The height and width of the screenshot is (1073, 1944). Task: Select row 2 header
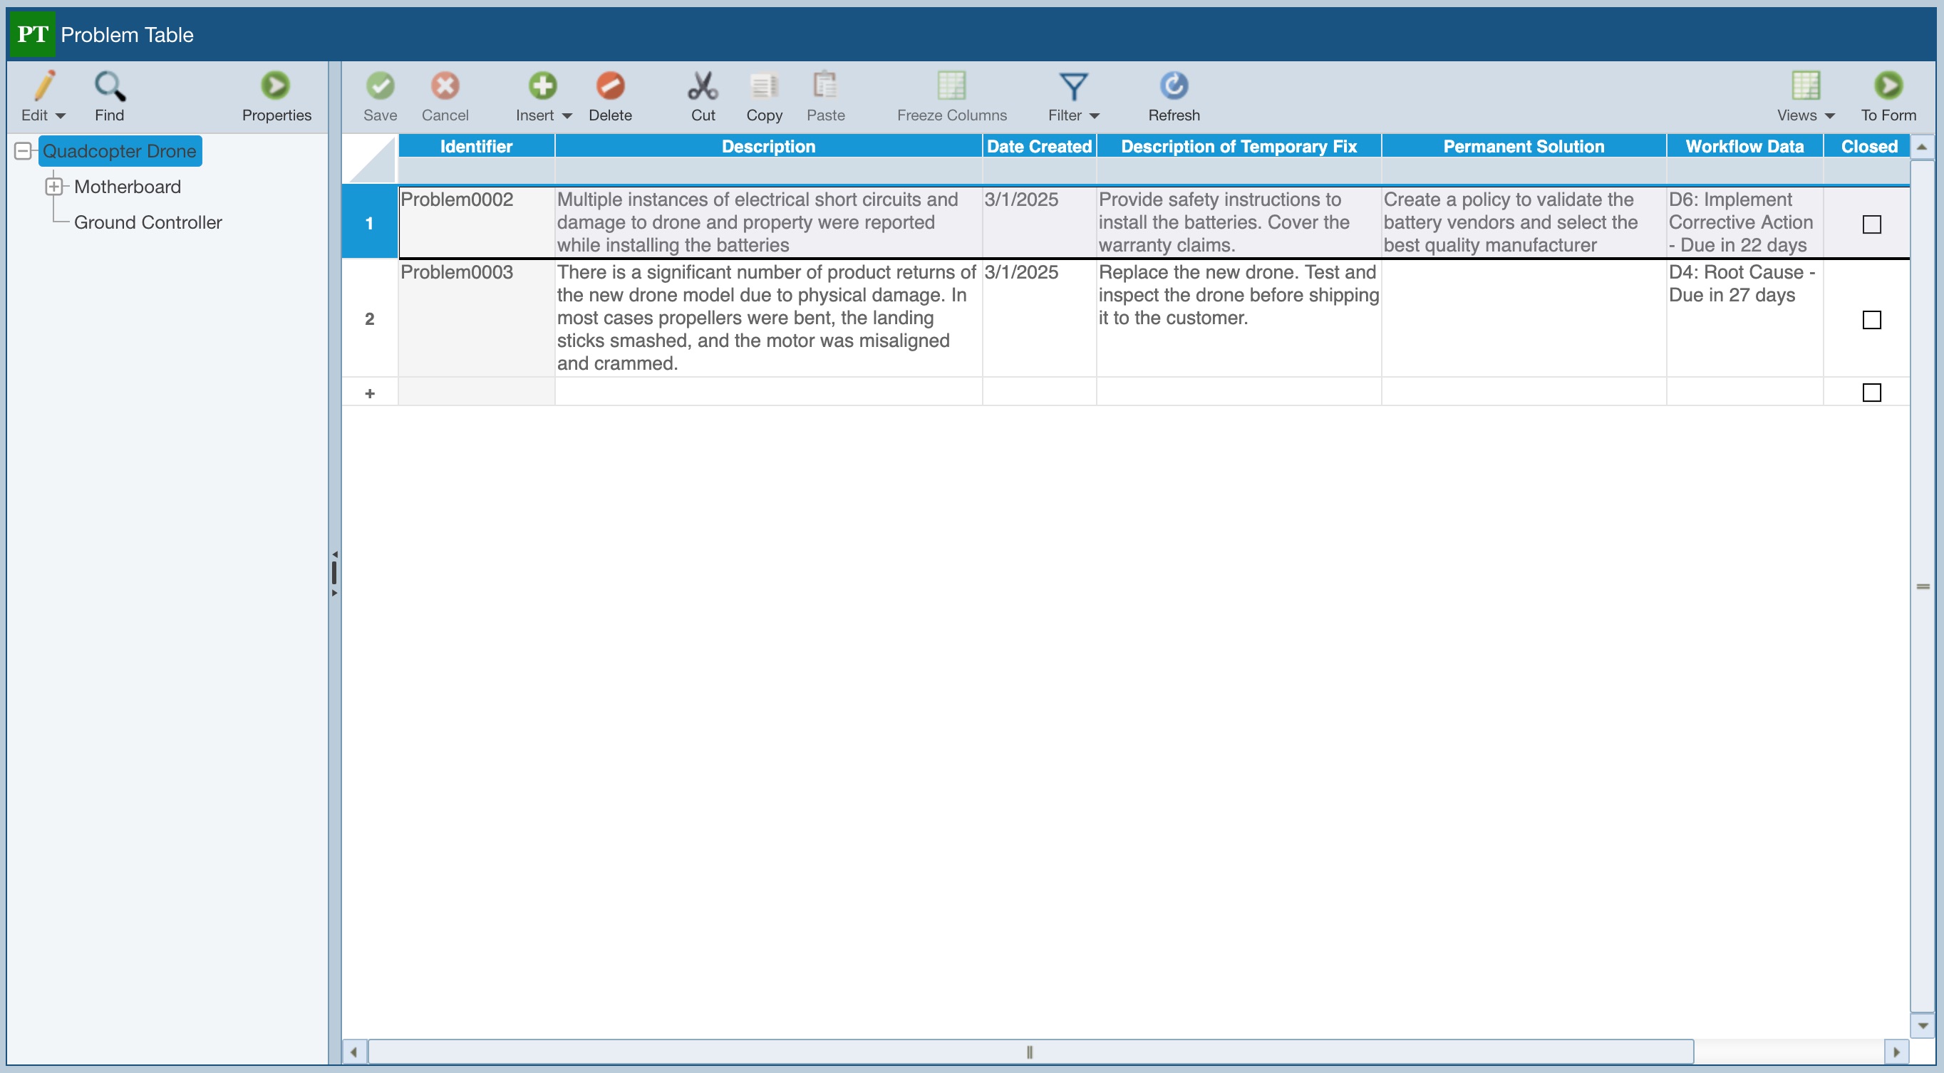point(370,318)
